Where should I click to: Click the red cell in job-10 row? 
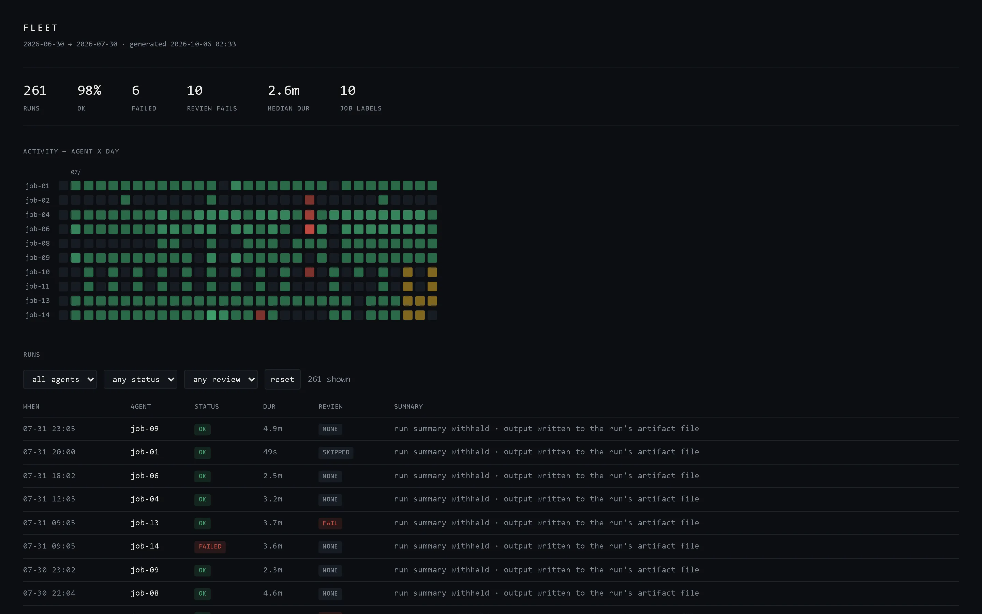point(310,272)
